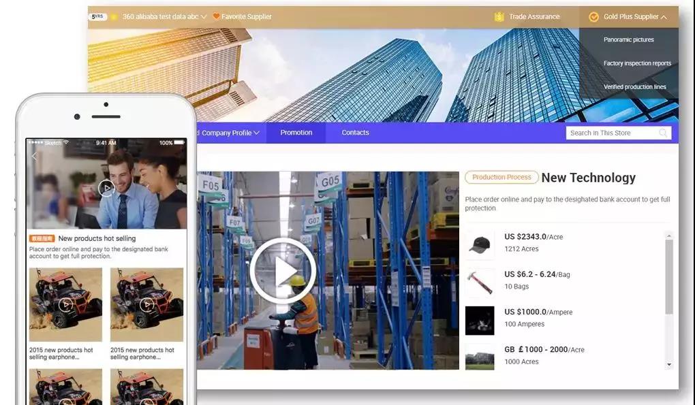Play the video in the phone header
This screenshot has width=695, height=405.
pos(106,188)
